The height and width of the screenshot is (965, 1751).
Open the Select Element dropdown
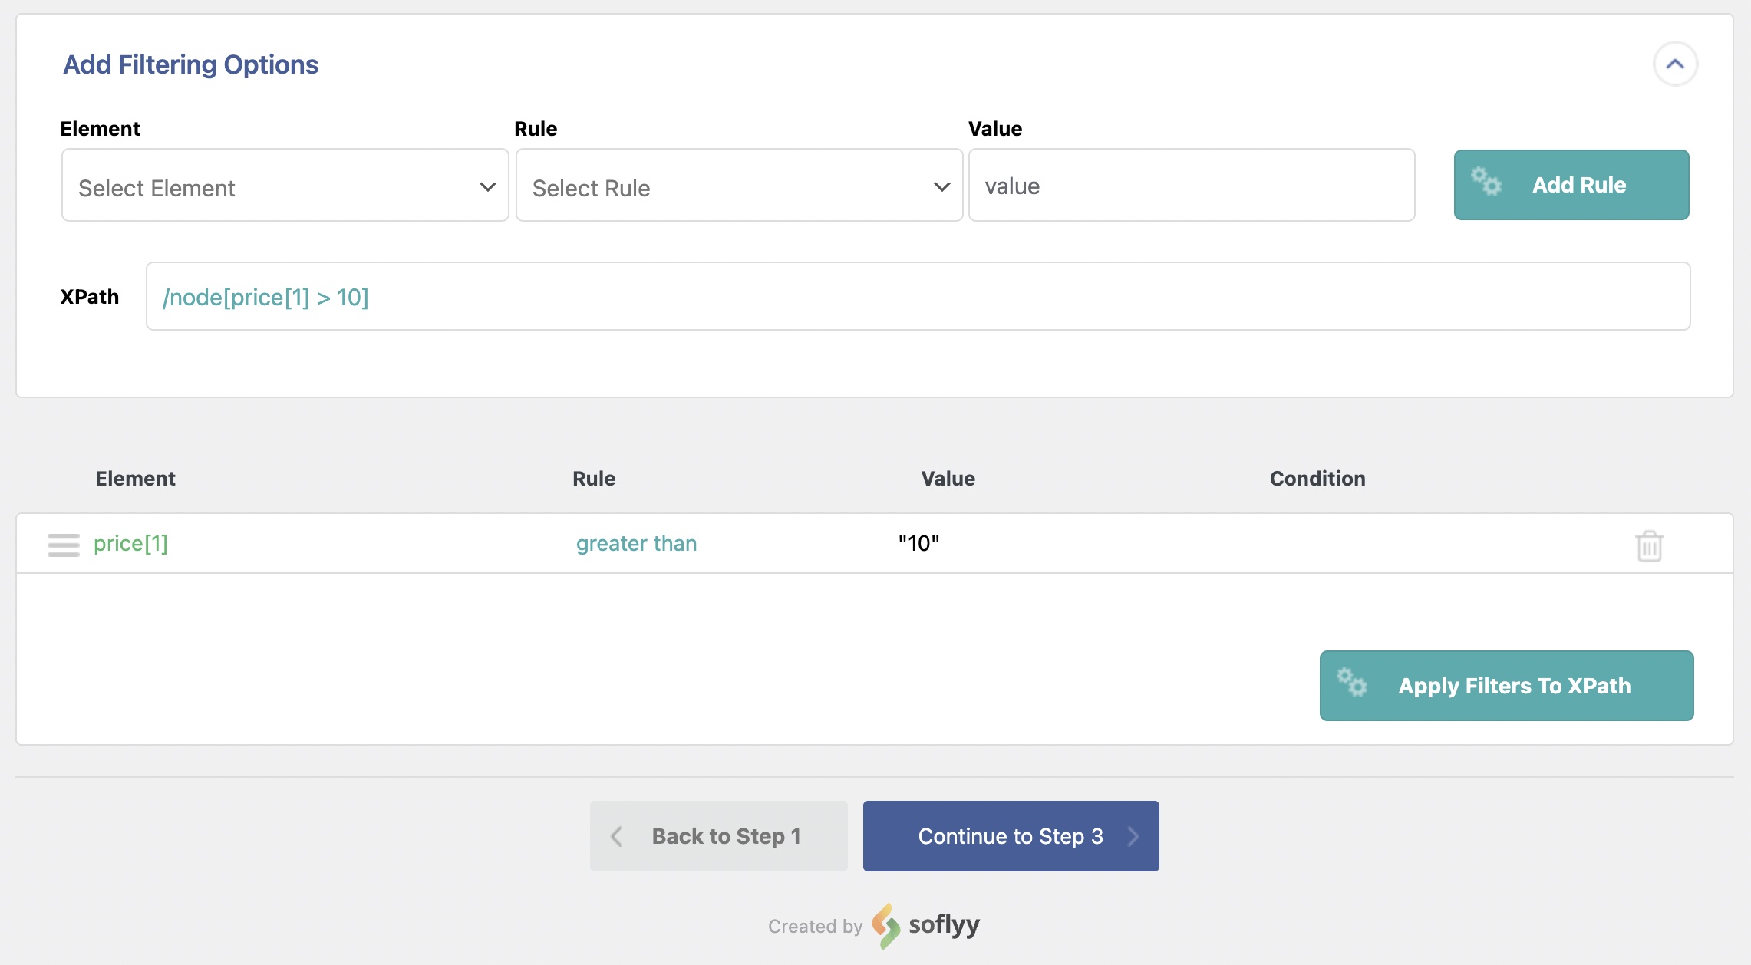click(285, 186)
